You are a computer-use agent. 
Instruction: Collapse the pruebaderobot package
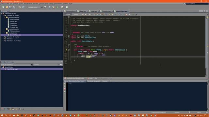click(5, 33)
